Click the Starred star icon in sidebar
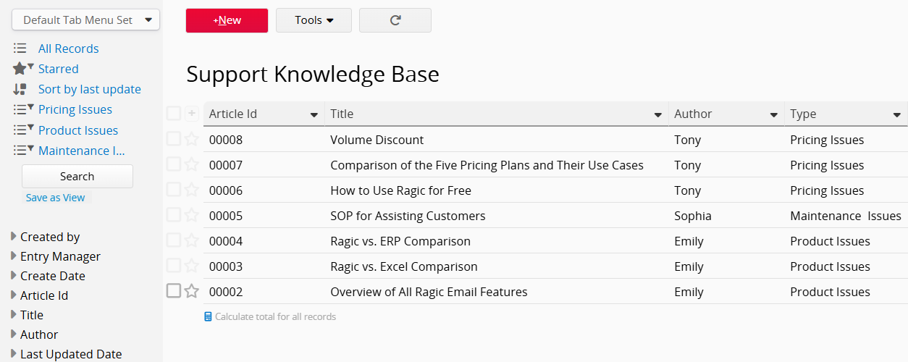The width and height of the screenshot is (908, 362). coord(20,69)
